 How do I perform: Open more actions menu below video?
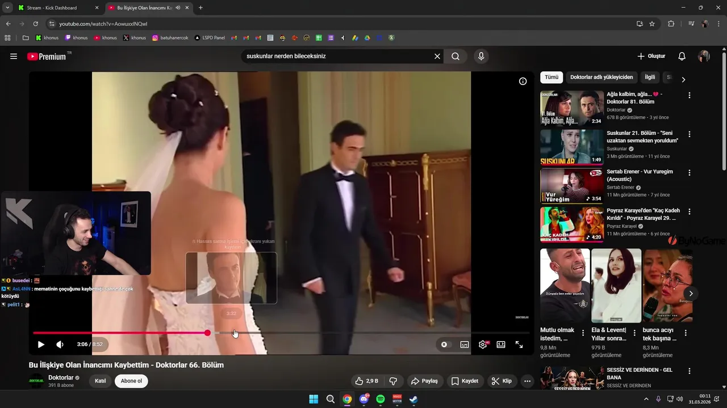coord(528,381)
